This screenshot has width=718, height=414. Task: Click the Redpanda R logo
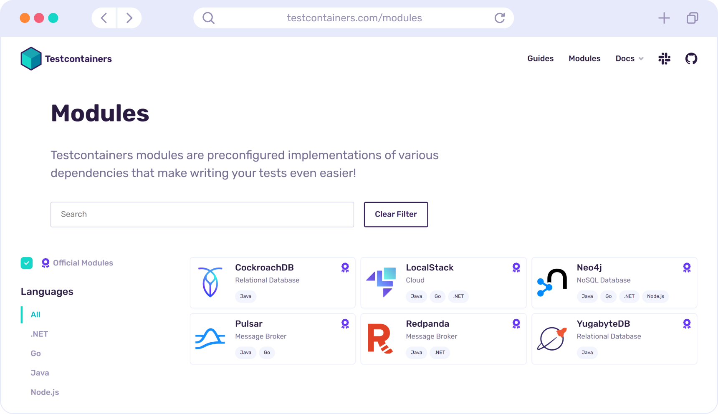380,338
